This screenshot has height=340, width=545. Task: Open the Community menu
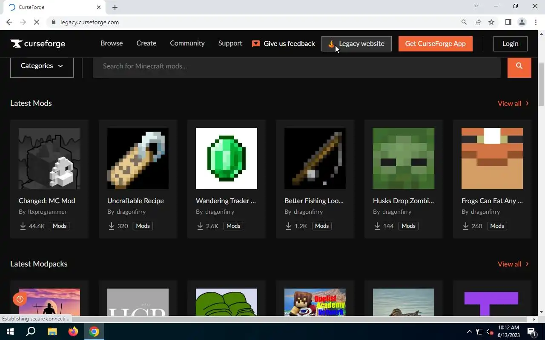click(x=187, y=43)
